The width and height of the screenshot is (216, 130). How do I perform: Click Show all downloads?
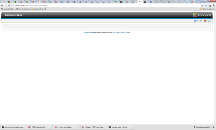pyautogui.click(x=203, y=127)
